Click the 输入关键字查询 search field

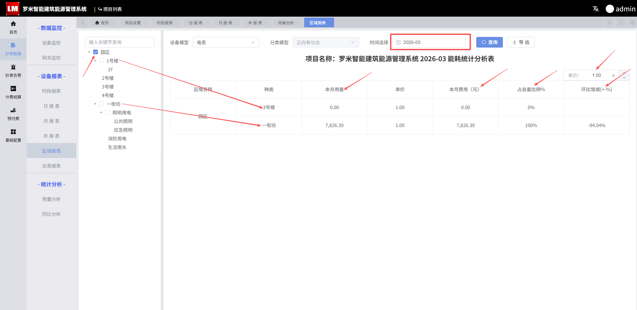point(120,42)
